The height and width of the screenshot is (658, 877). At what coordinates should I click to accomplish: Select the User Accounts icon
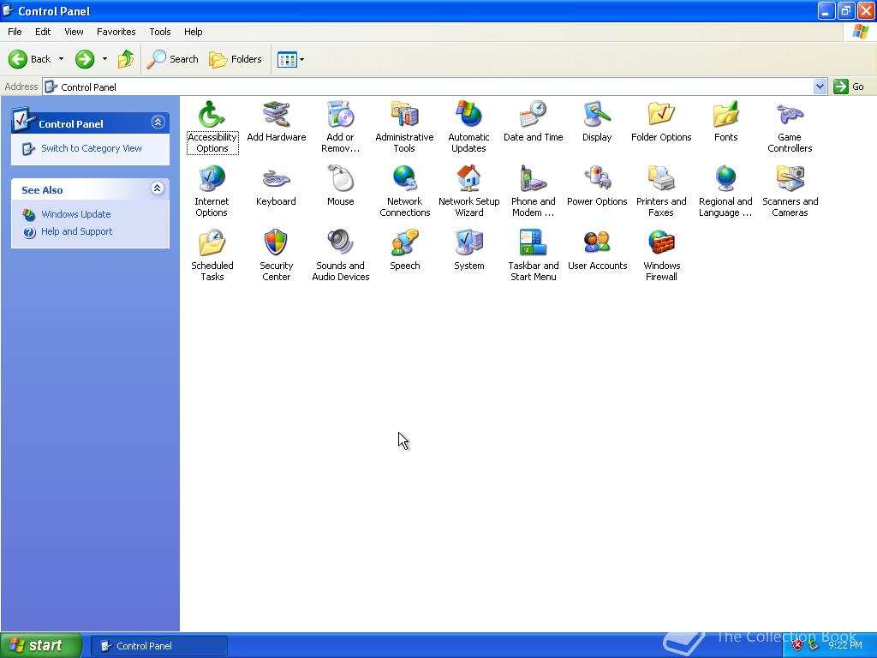point(597,242)
